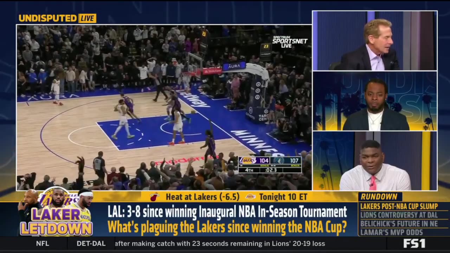450x253 pixels.
Task: Click the scrolling Lions 20-19 loss headline
Action: coord(220,244)
